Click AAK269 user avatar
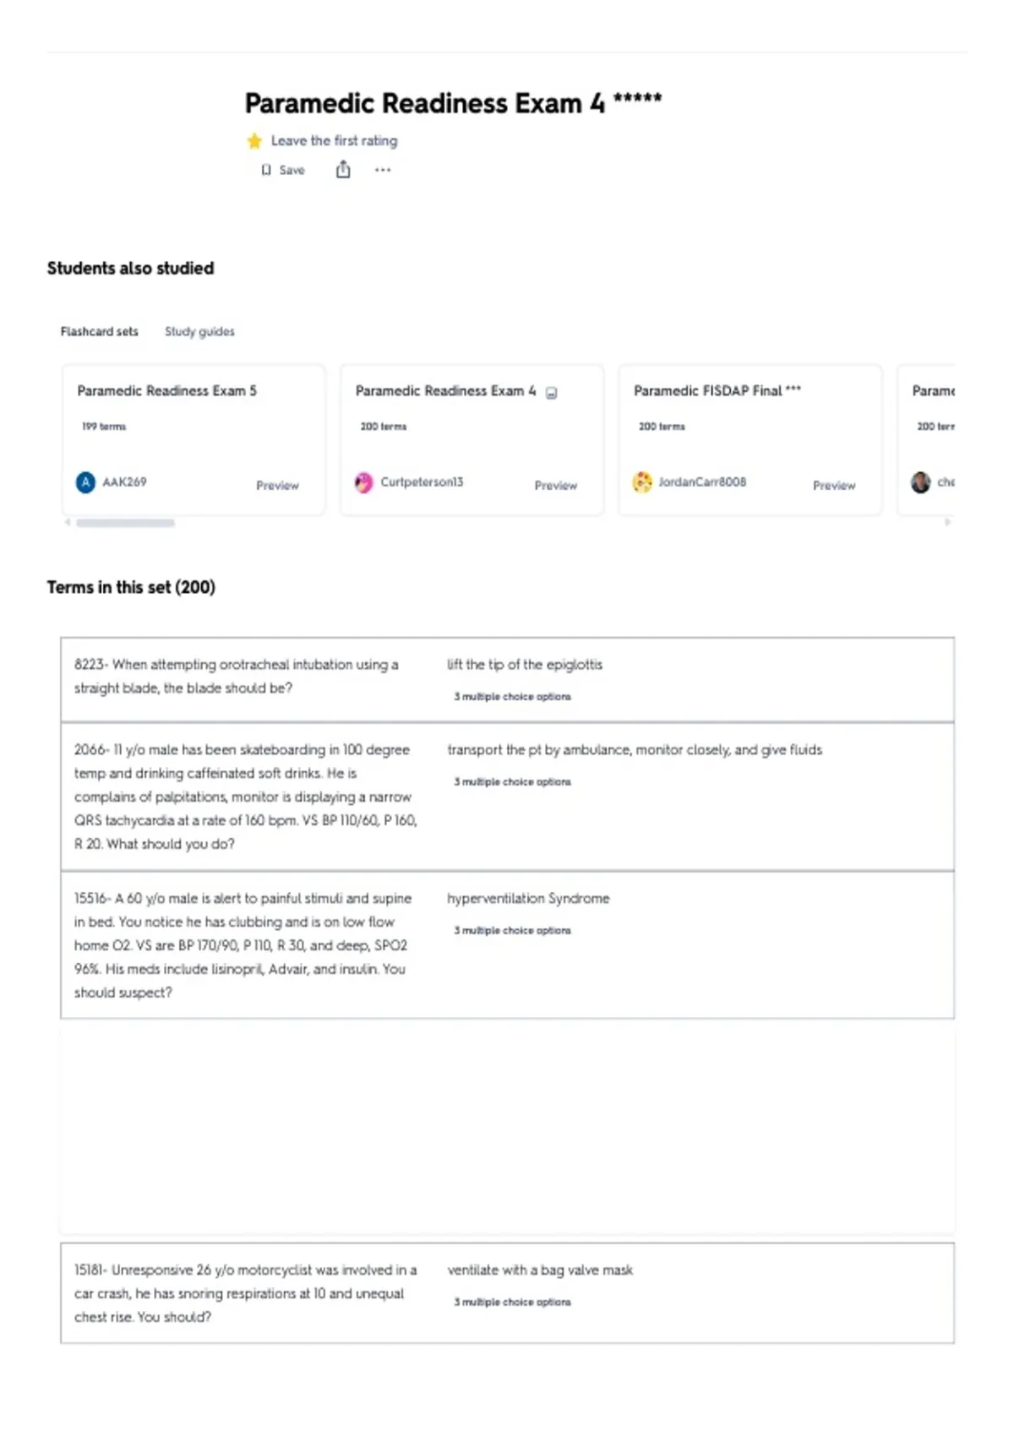The height and width of the screenshot is (1436, 1014). [x=85, y=482]
